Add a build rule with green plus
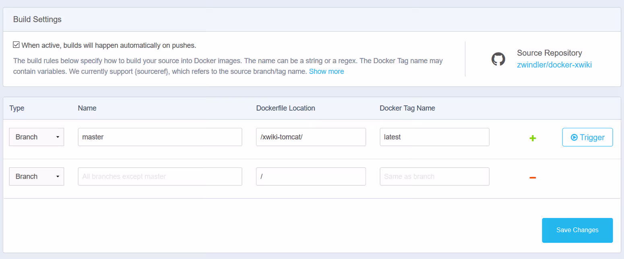This screenshot has height=259, width=624. 532,138
